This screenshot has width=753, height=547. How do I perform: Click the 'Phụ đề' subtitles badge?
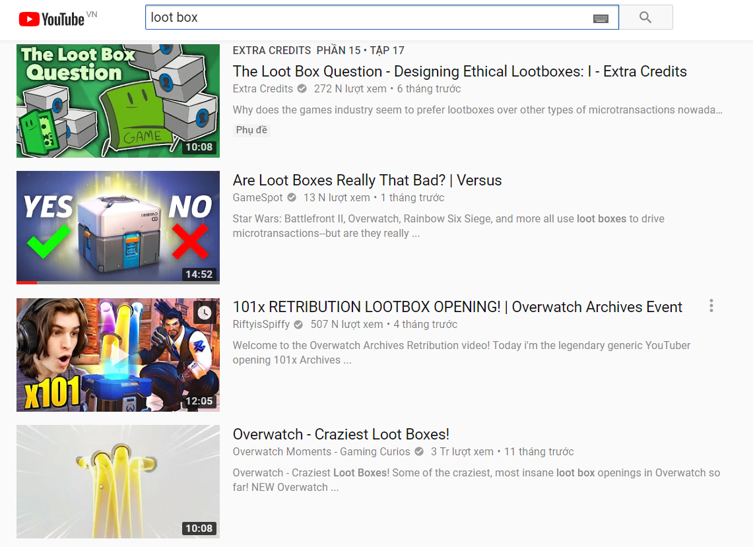pos(251,130)
